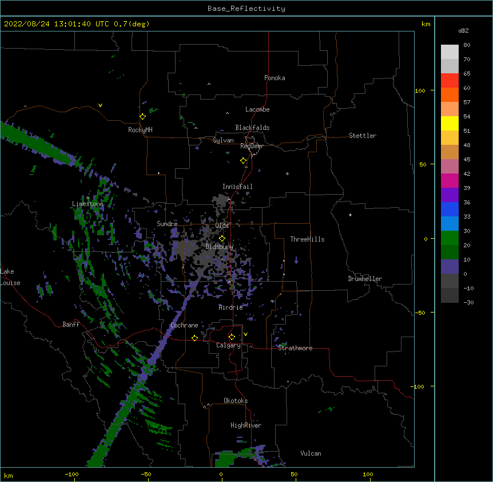This screenshot has height=482, width=493.
Task: Click the HighRiver city label
Action: pos(246,425)
